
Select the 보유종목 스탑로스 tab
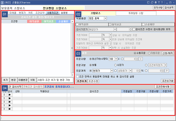[x=13, y=8]
